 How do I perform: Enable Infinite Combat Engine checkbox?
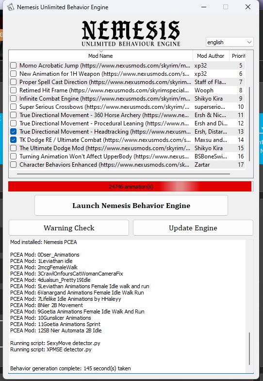point(14,98)
